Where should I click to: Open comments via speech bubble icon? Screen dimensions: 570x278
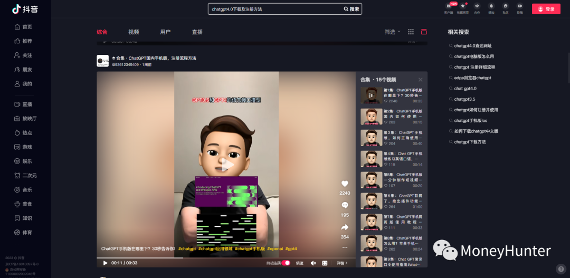coord(345,205)
